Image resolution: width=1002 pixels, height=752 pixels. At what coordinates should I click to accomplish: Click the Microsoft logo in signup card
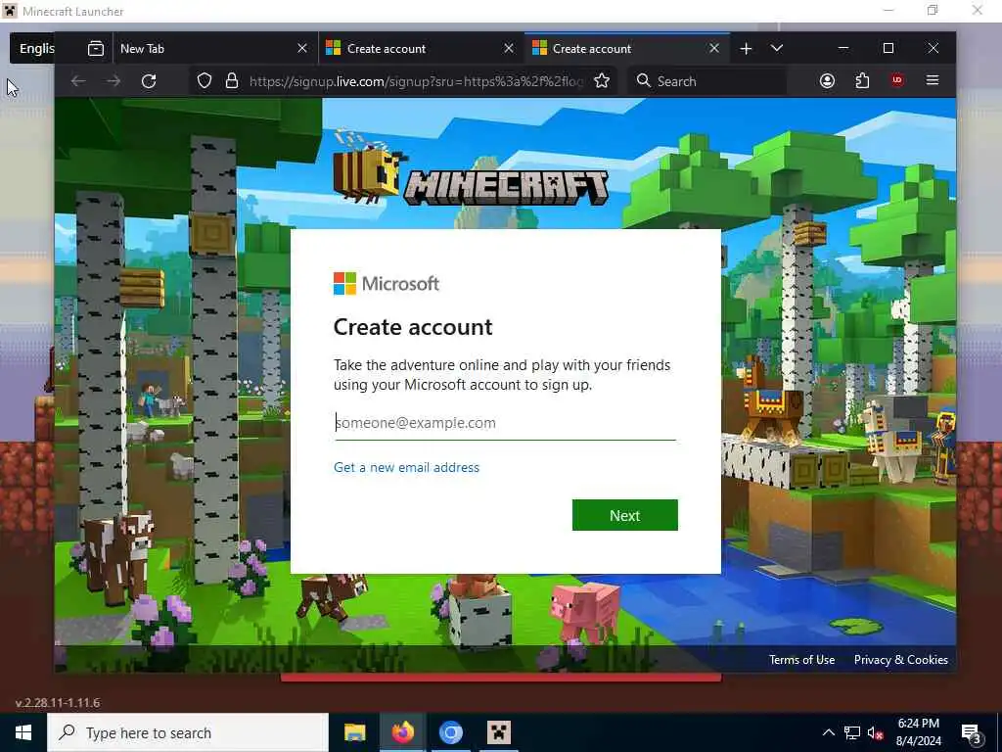387,283
